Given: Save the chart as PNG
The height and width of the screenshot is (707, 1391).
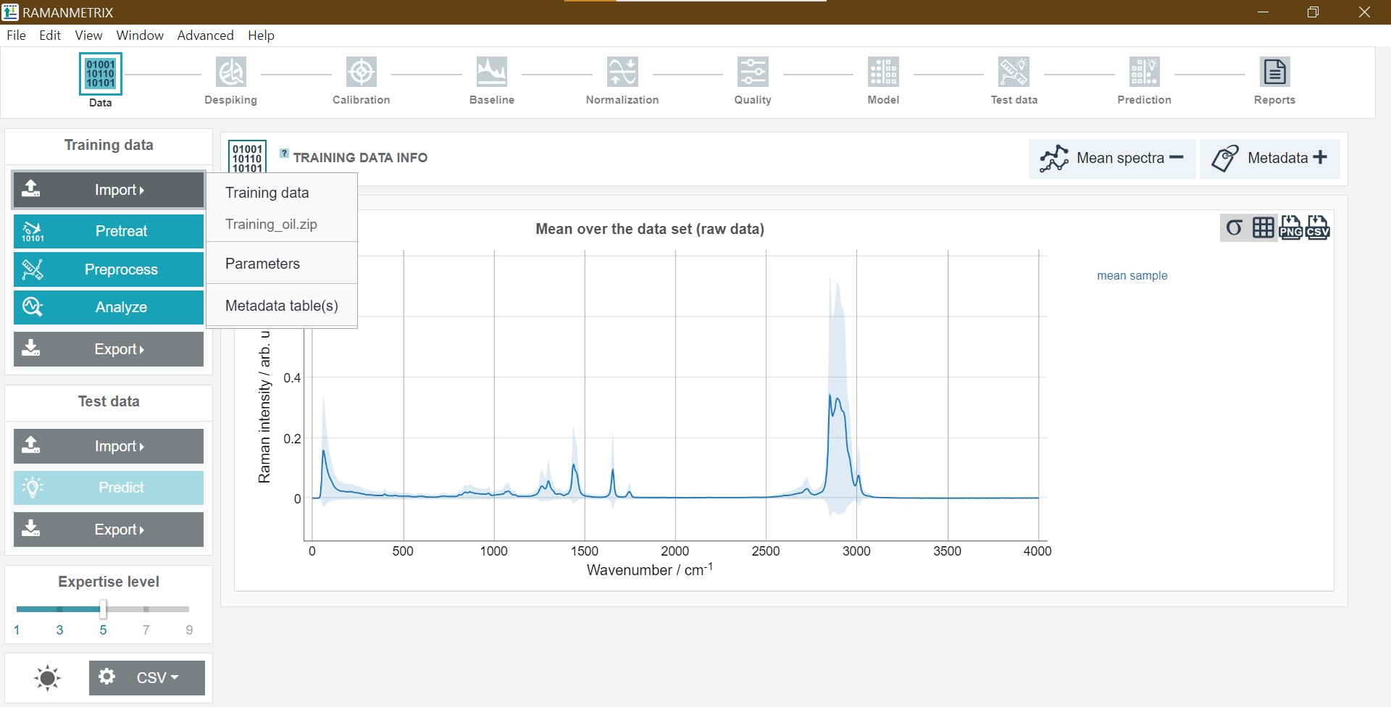Looking at the screenshot, I should pyautogui.click(x=1290, y=227).
